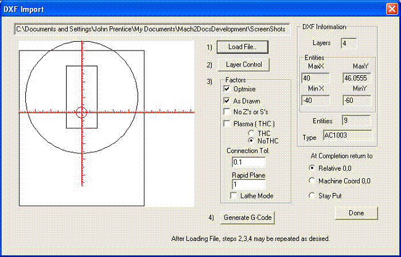This screenshot has width=401, height=257.
Task: Uncheck the As Drawn checkbox
Action: click(226, 100)
